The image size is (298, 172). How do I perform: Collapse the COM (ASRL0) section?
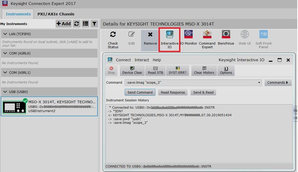point(5,53)
